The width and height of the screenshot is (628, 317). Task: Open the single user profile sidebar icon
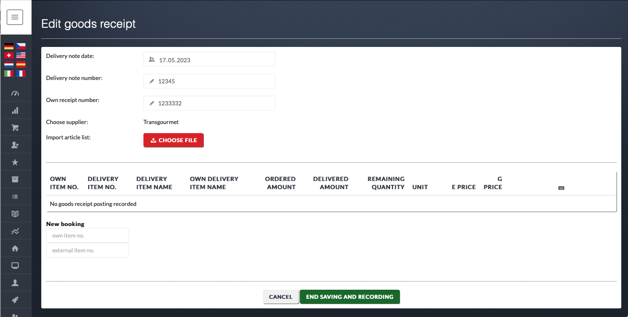(15, 283)
